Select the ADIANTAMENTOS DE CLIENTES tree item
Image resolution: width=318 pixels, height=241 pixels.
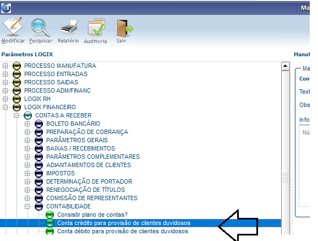point(89,165)
